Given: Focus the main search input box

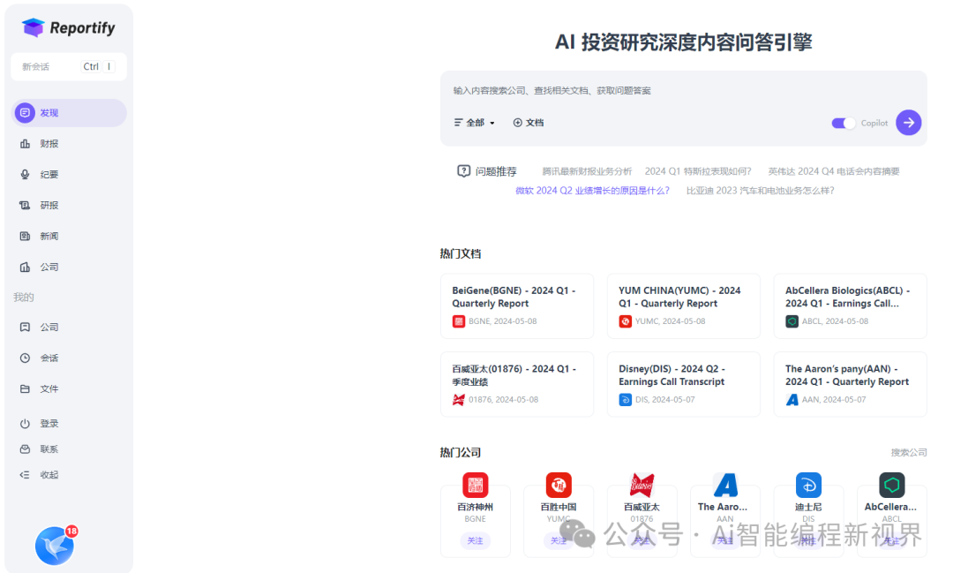Looking at the screenshot, I should coord(684,91).
